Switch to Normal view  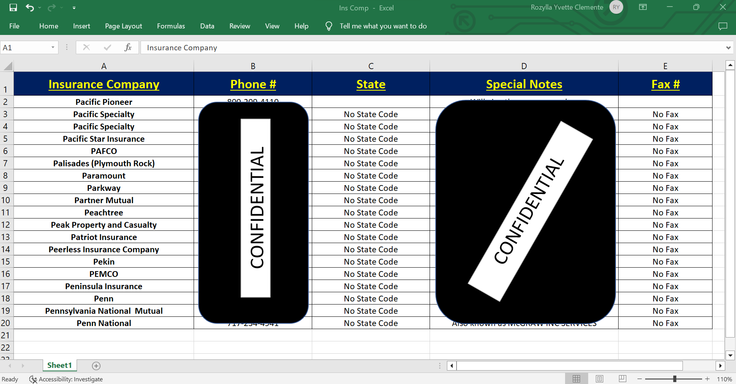coord(576,379)
